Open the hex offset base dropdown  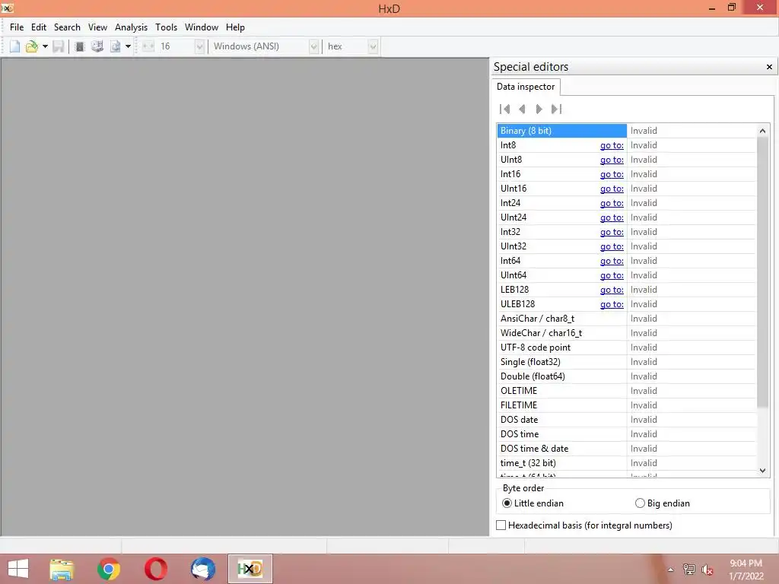click(373, 46)
